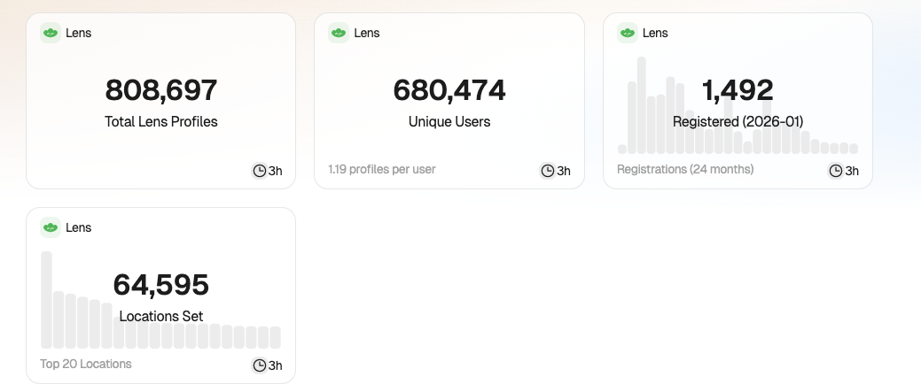921x392 pixels.
Task: Click the tallest bar in Top 20 Locations chart
Action: [x=47, y=301]
